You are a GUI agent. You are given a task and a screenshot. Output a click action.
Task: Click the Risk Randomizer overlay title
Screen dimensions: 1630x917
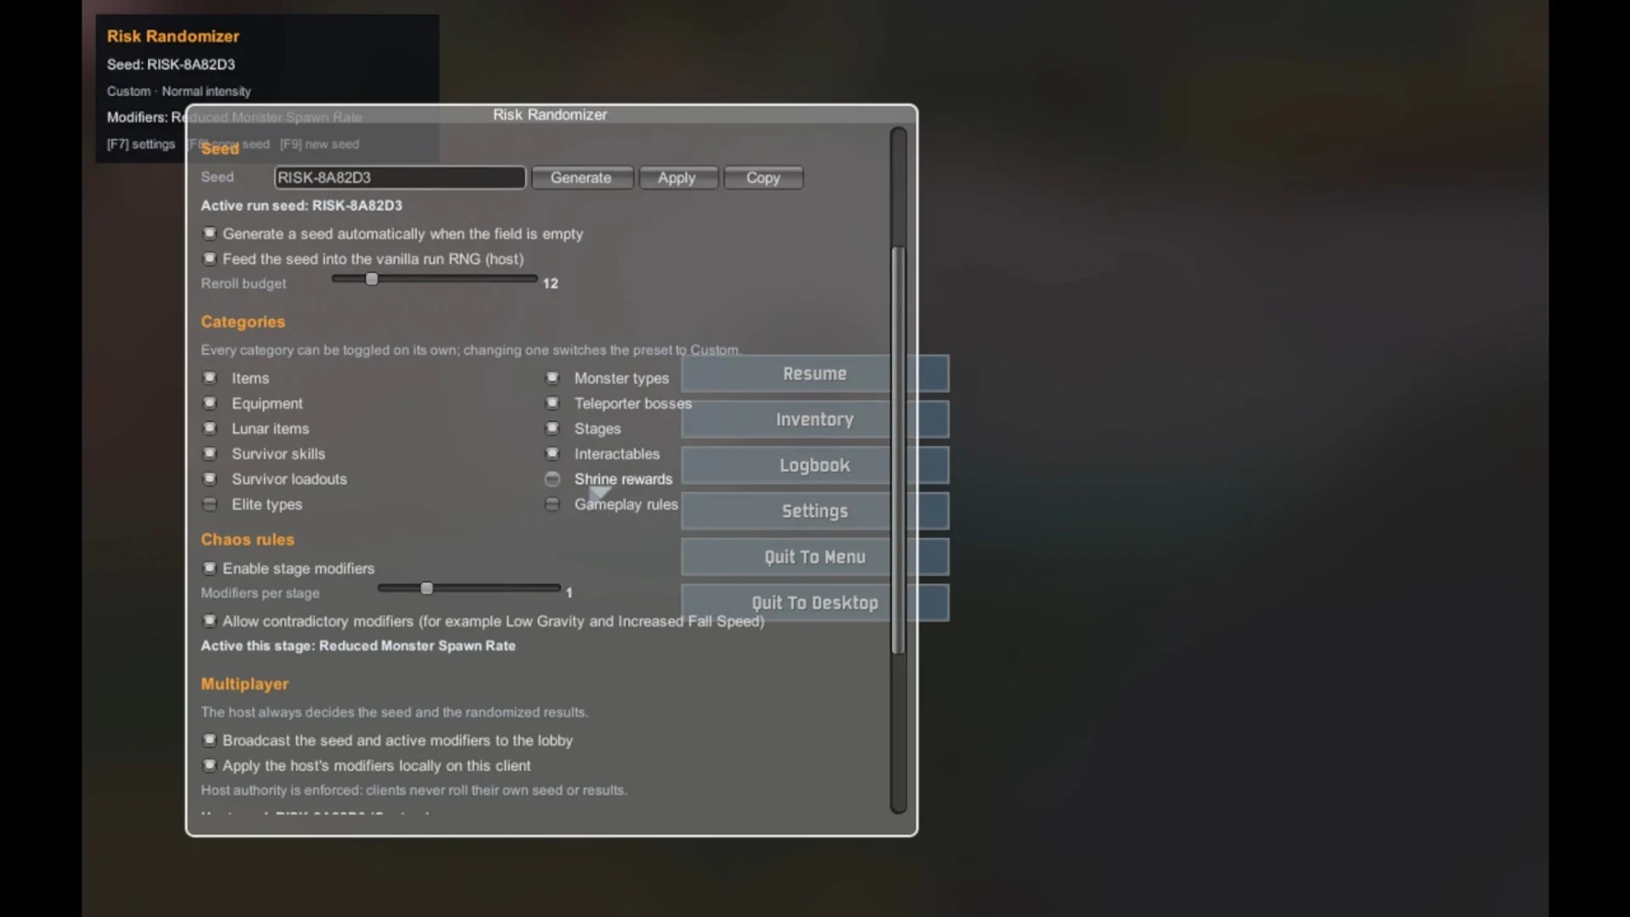pyautogui.click(x=173, y=37)
